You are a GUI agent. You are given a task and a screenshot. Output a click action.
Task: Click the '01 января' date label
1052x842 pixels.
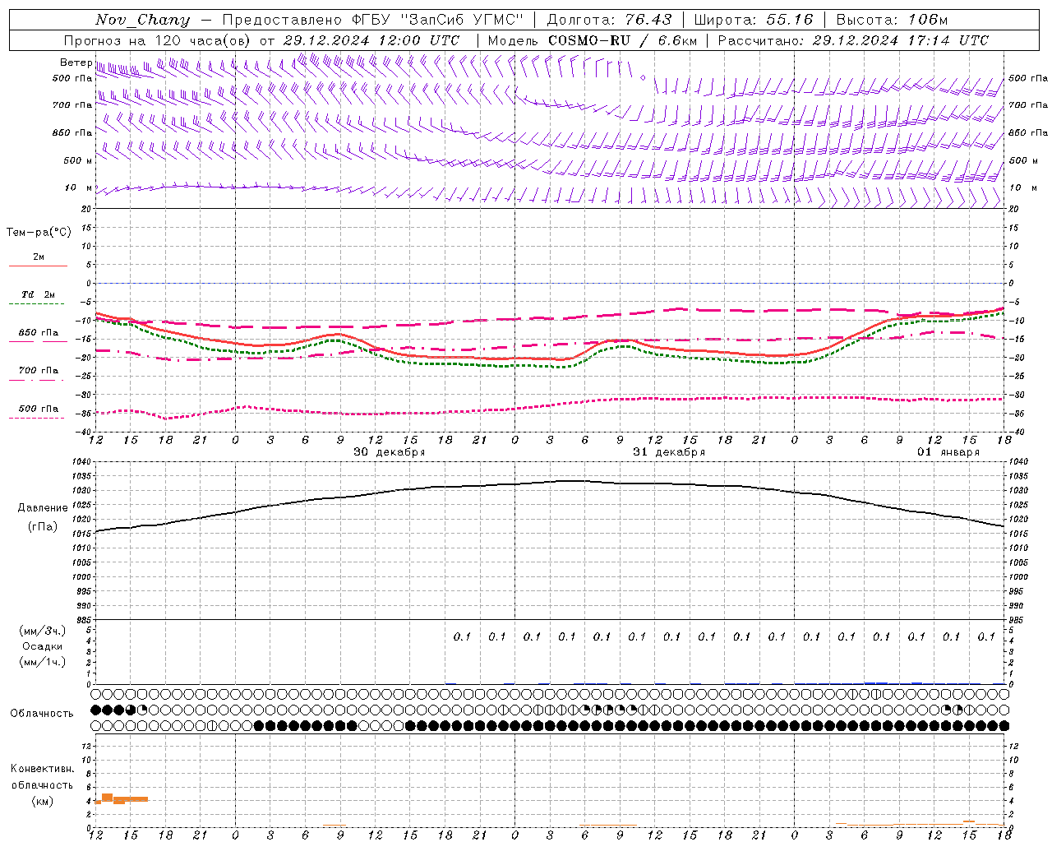[x=948, y=452]
